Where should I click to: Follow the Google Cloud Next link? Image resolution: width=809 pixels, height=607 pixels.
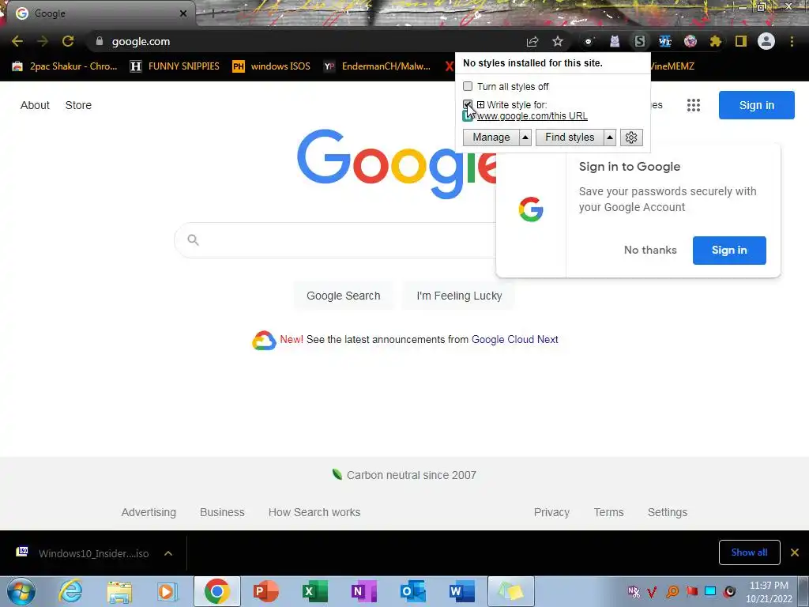coord(515,340)
